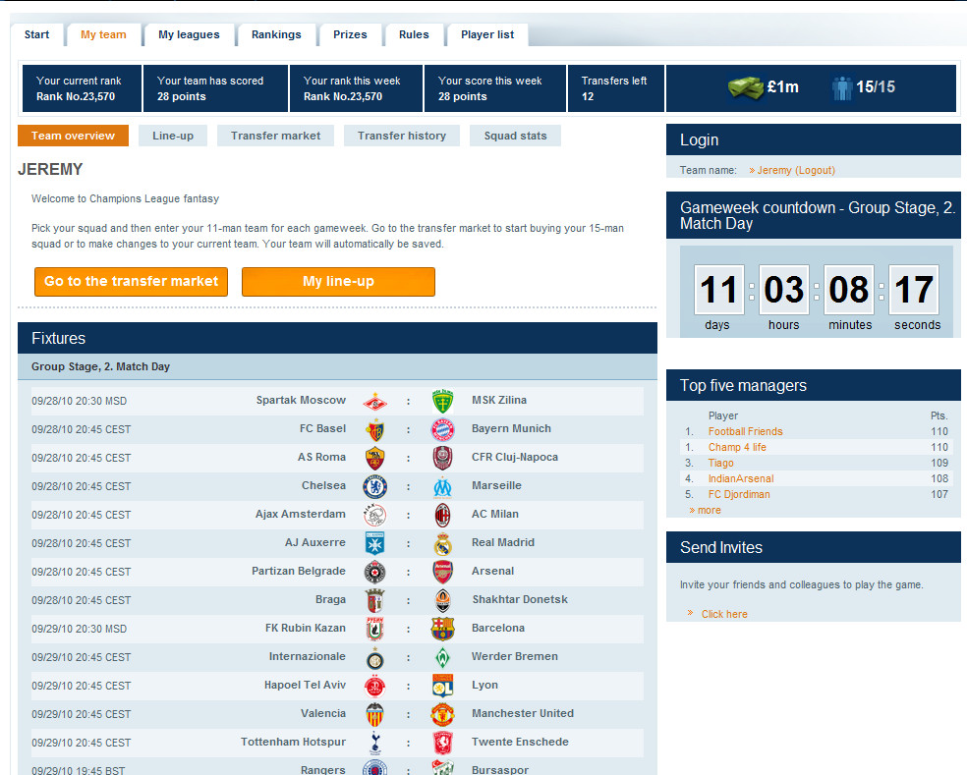Open Football Friends manager profile

coord(745,431)
